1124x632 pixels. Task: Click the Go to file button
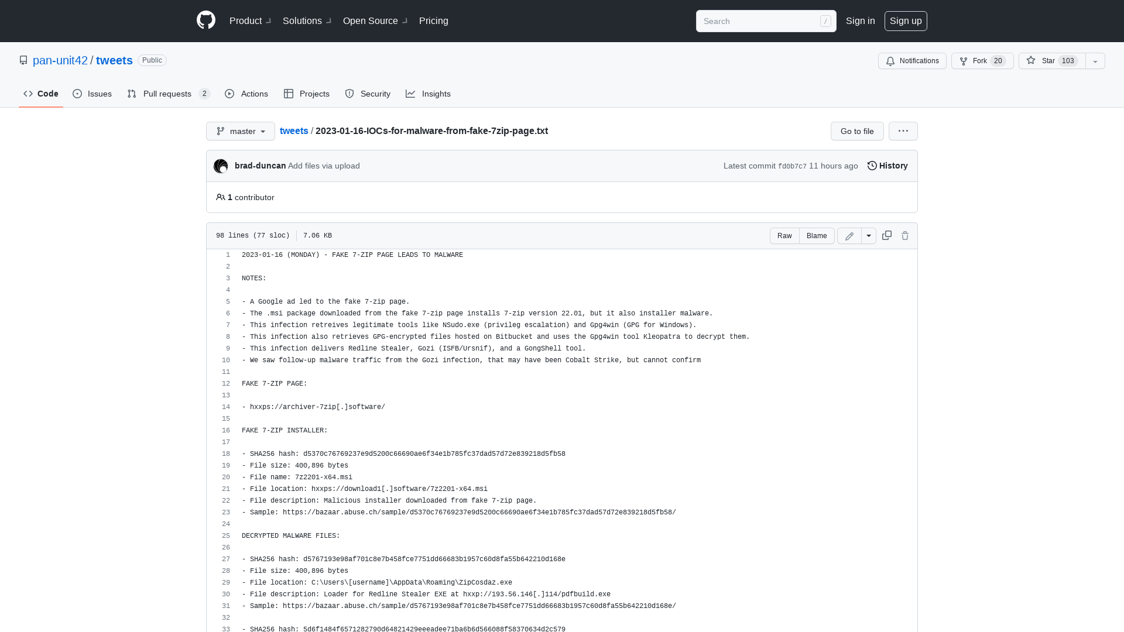coord(857,130)
